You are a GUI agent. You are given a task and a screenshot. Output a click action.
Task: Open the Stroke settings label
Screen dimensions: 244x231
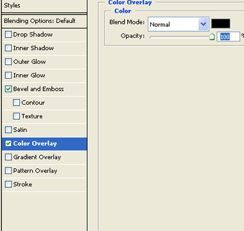pyautogui.click(x=22, y=184)
